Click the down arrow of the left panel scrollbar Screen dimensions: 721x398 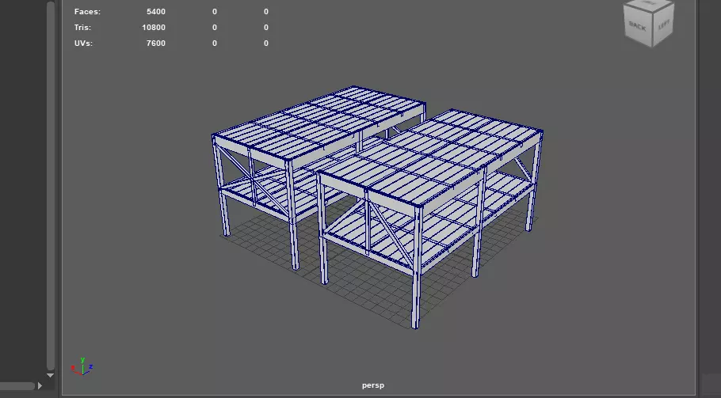(51, 376)
